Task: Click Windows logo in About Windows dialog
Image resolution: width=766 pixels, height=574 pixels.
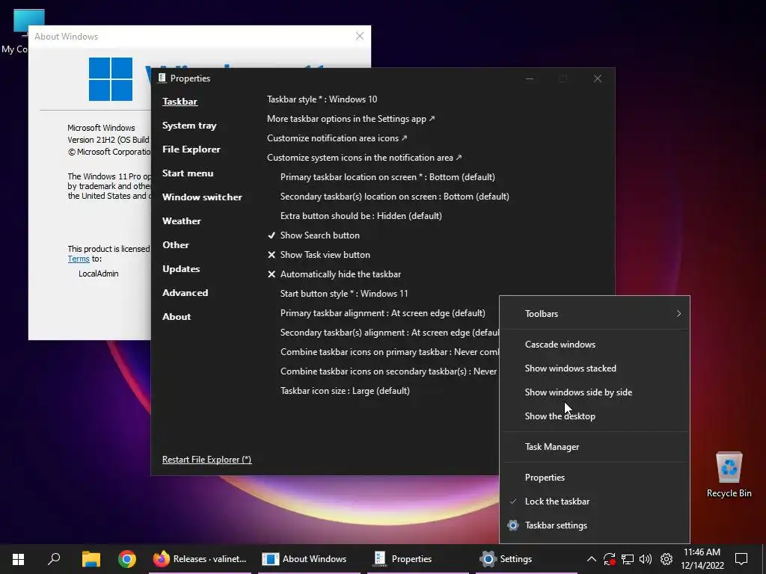Action: click(x=111, y=79)
